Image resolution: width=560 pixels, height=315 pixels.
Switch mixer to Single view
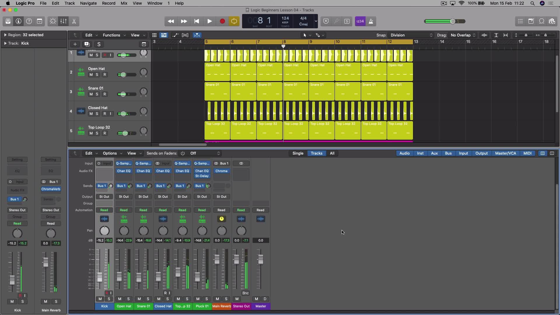pos(298,153)
